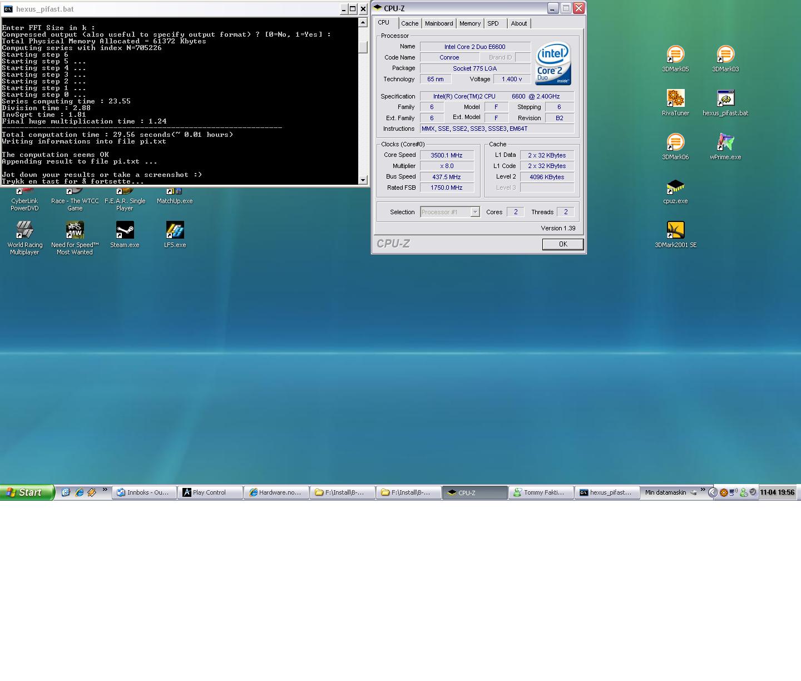Viewport: 801px width, 681px height.
Task: Select the CPU tab in CPU-Z
Action: pos(384,22)
